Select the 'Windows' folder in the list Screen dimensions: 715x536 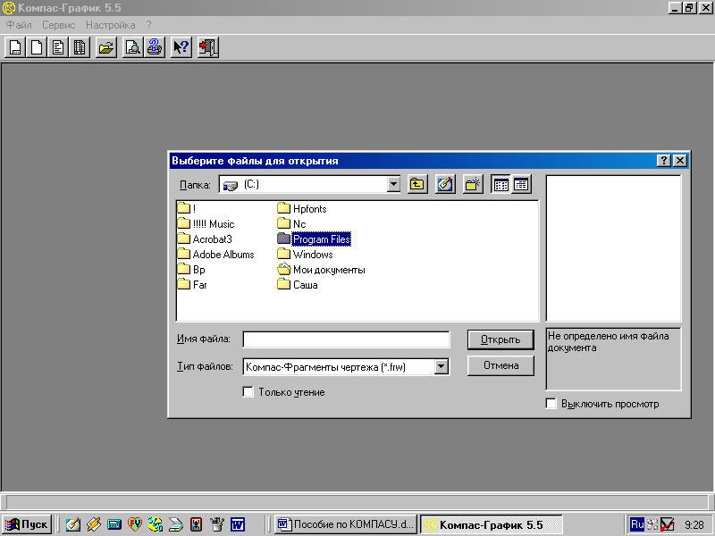312,255
